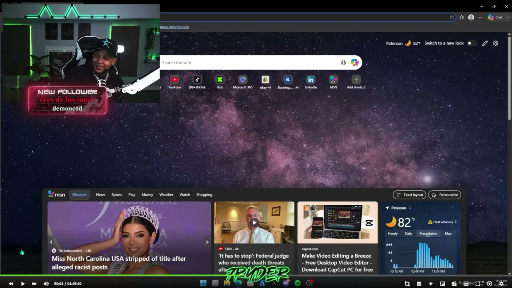
Task: Read the Miss North Carolina USA headline
Action: click(x=119, y=263)
